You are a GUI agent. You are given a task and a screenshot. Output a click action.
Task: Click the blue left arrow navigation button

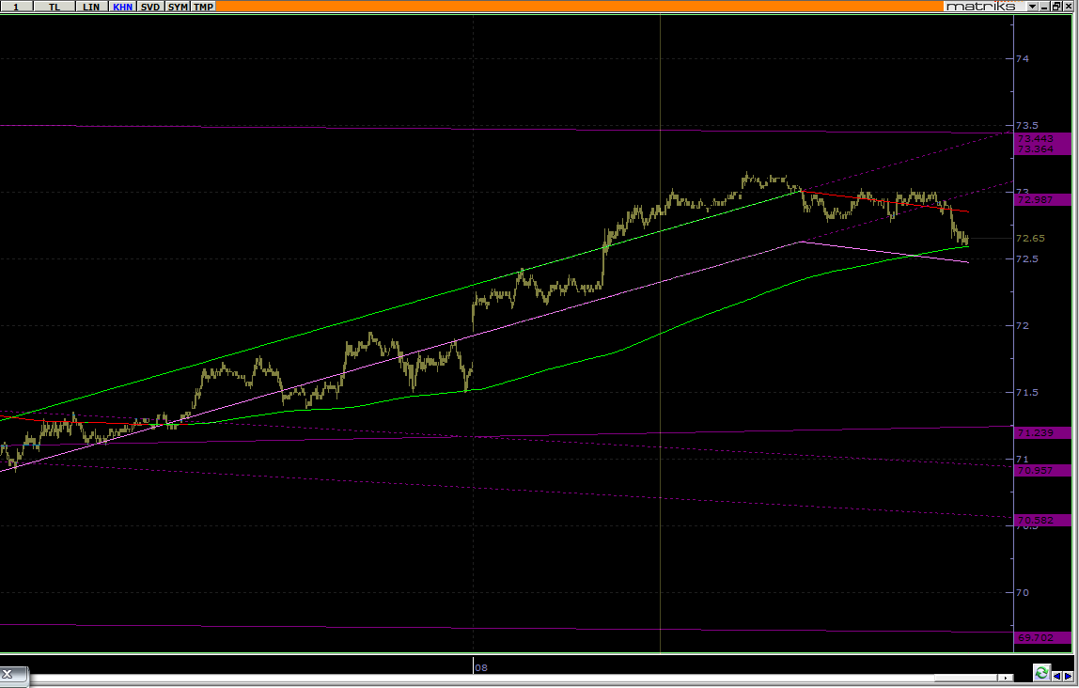coord(1057,677)
